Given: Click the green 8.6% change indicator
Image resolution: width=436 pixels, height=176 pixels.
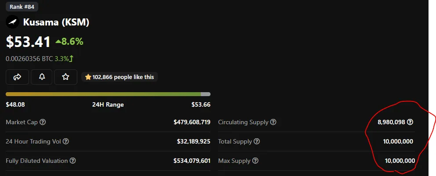Looking at the screenshot, I should 69,42.
